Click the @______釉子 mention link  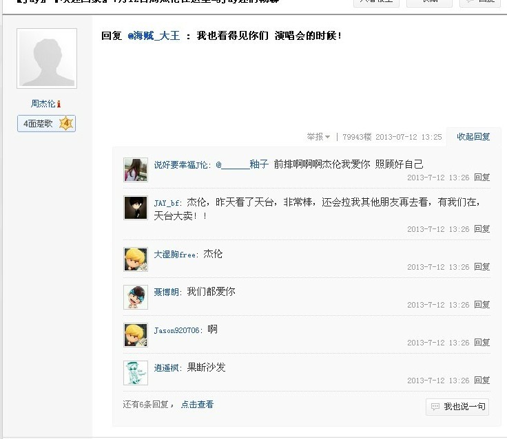pos(242,164)
